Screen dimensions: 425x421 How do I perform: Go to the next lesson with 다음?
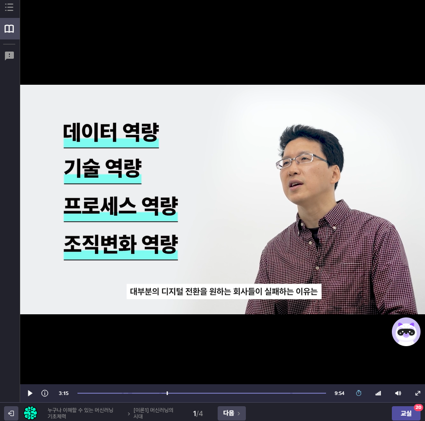pos(232,413)
